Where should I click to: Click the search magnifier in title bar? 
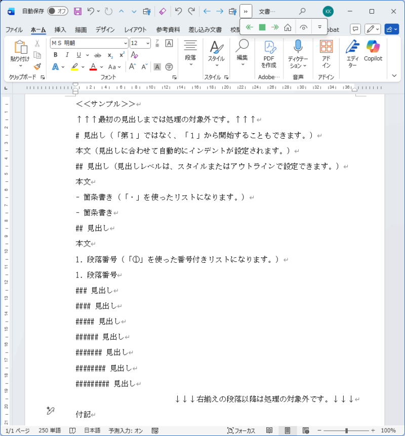[302, 11]
